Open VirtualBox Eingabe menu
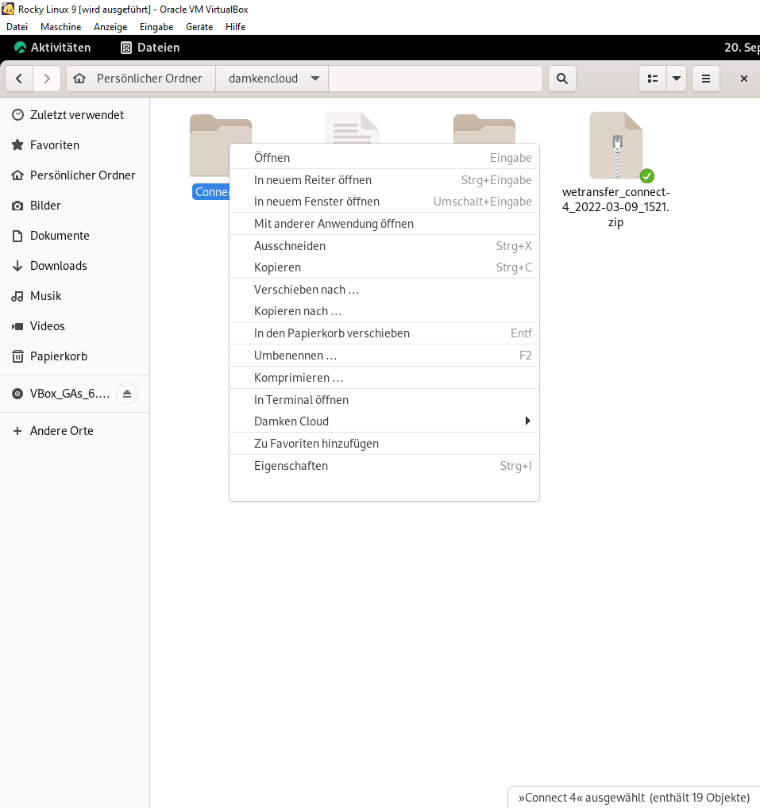760x808 pixels. [156, 27]
